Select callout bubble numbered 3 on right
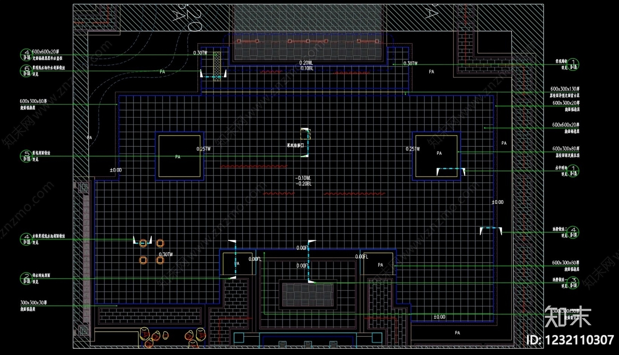The image size is (619, 355). pyautogui.click(x=573, y=282)
